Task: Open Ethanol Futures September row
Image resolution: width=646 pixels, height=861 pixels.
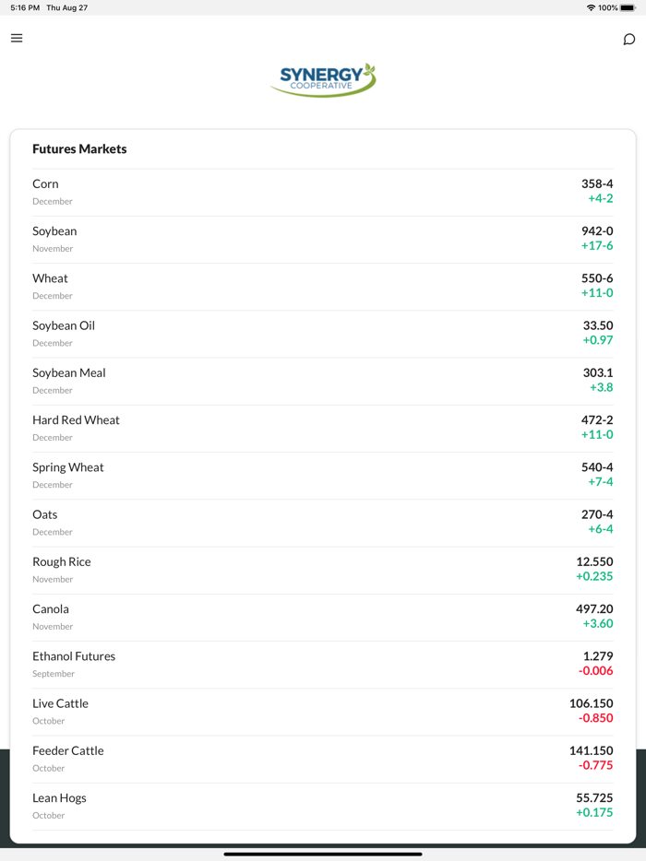Action: (x=322, y=664)
